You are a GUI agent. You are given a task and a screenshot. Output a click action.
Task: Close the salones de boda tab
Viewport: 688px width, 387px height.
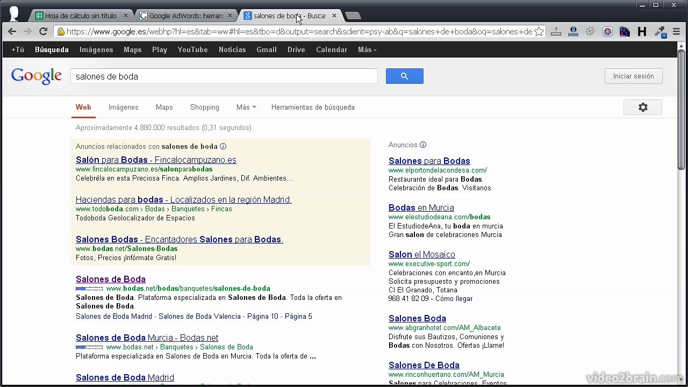334,16
